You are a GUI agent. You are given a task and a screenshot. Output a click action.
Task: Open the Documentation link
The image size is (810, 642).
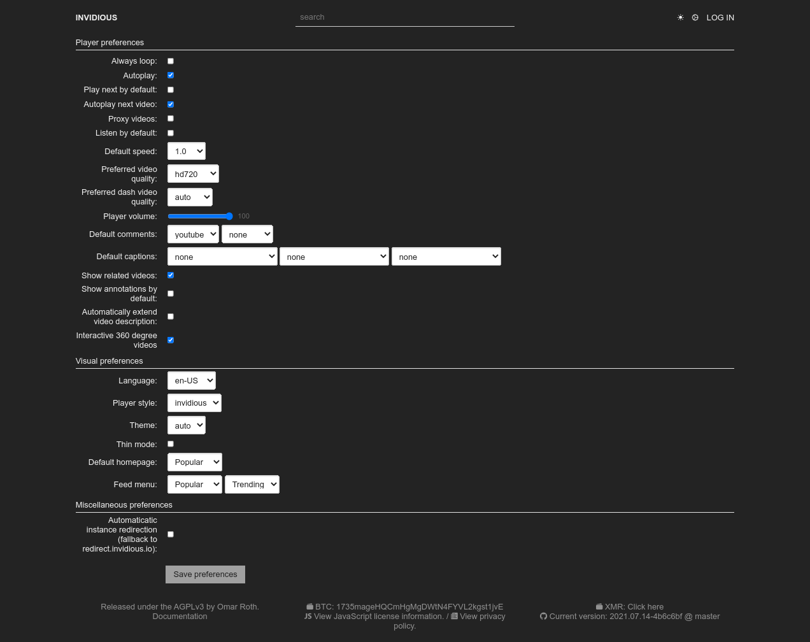180,616
